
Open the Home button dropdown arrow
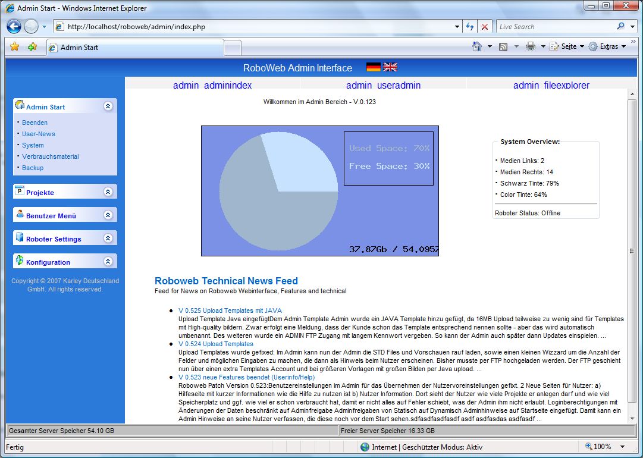489,47
